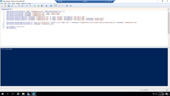This screenshot has width=170, height=96.
Task: Run the selection icon
Action: (x=38, y=6)
